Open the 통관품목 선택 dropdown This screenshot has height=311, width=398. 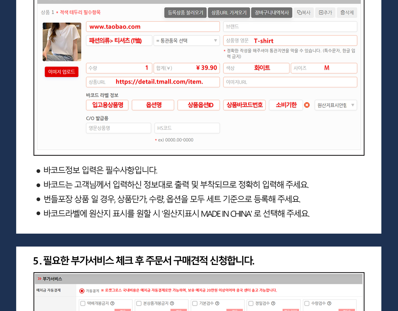pyautogui.click(x=186, y=41)
